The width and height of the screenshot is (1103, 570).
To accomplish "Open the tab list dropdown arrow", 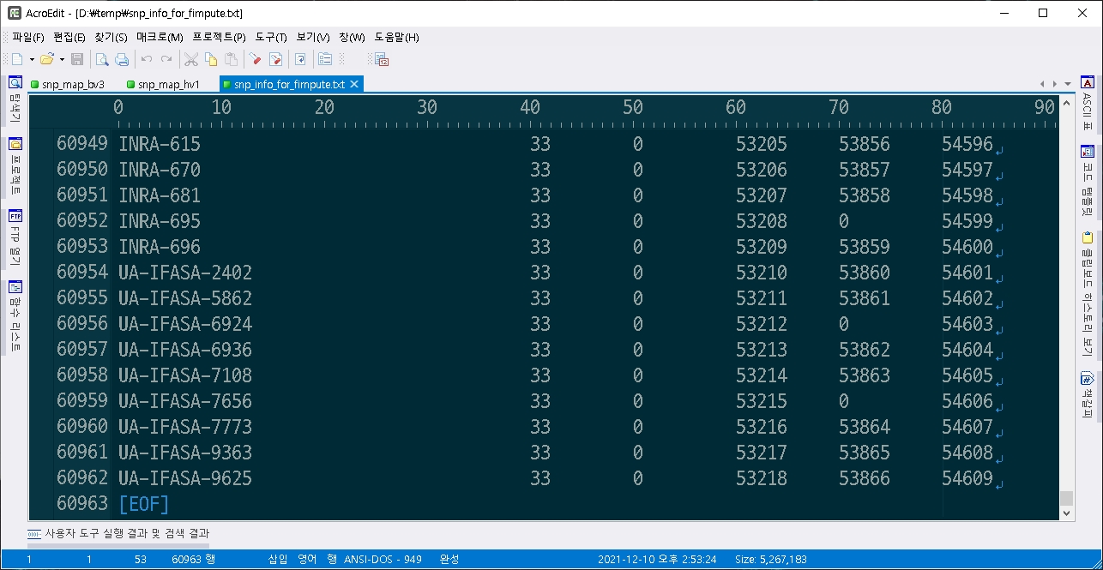I will (1068, 84).
